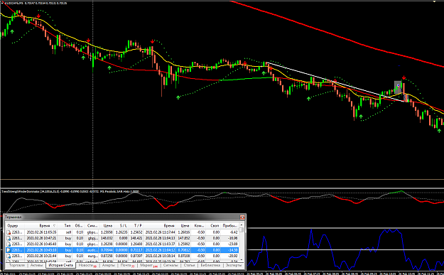Click the sell order icon for the 11:05:35 row
Viewport: 444px width, 275px height.
[9, 232]
